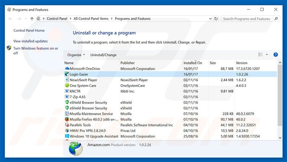Click the Parallels Tools icon

tap(67, 125)
